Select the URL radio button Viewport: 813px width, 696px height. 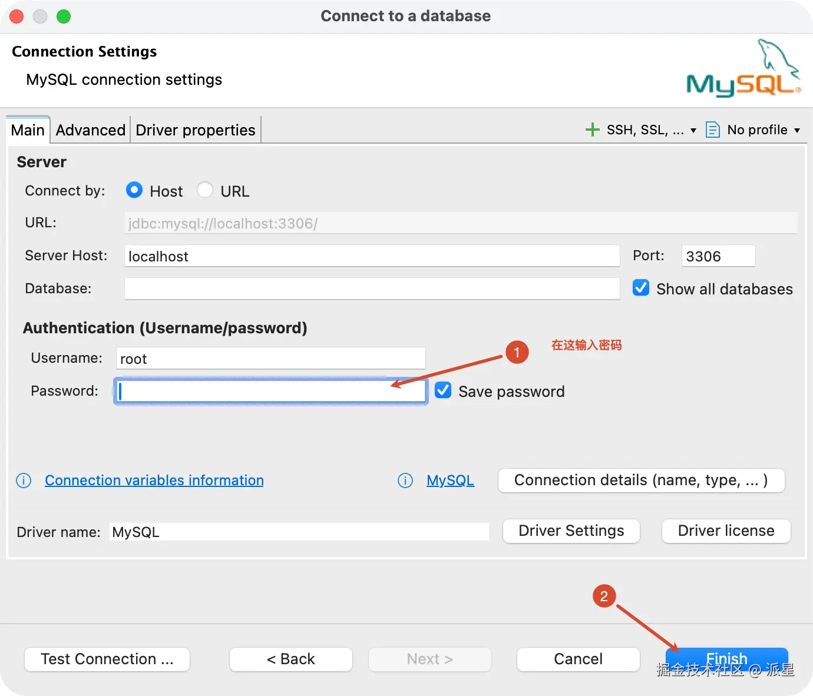click(205, 190)
